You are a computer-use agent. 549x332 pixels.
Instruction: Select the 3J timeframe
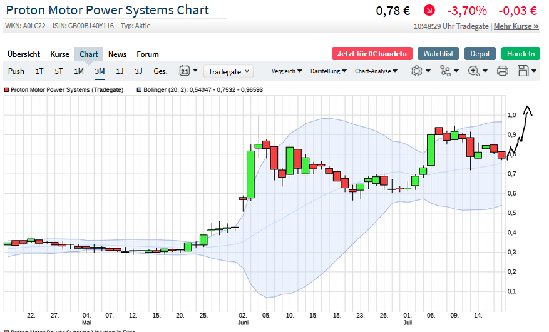[x=138, y=71]
